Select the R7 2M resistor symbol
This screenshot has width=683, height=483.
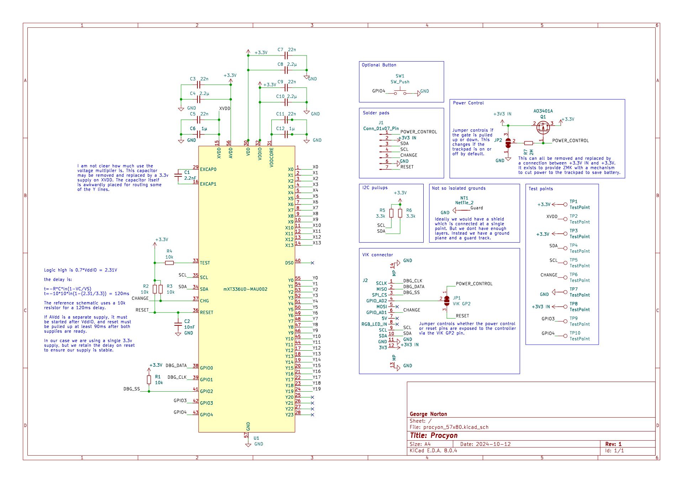(x=529, y=143)
